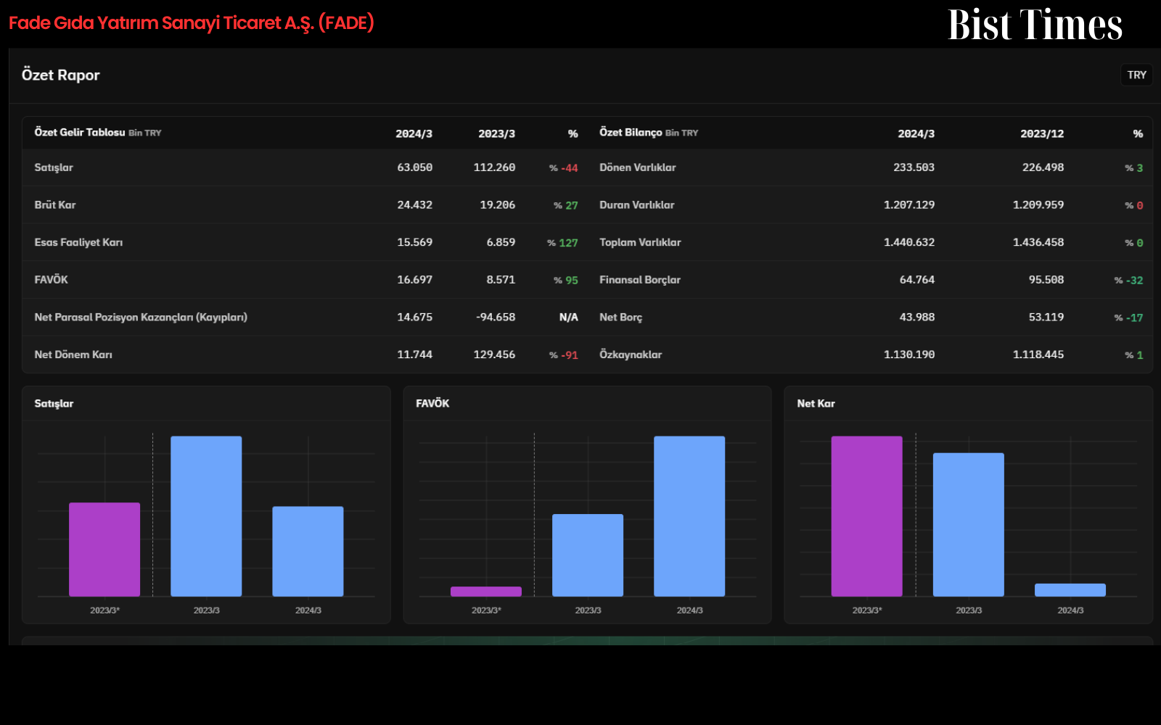Click Net Borç label
Image resolution: width=1161 pixels, height=725 pixels.
(620, 318)
